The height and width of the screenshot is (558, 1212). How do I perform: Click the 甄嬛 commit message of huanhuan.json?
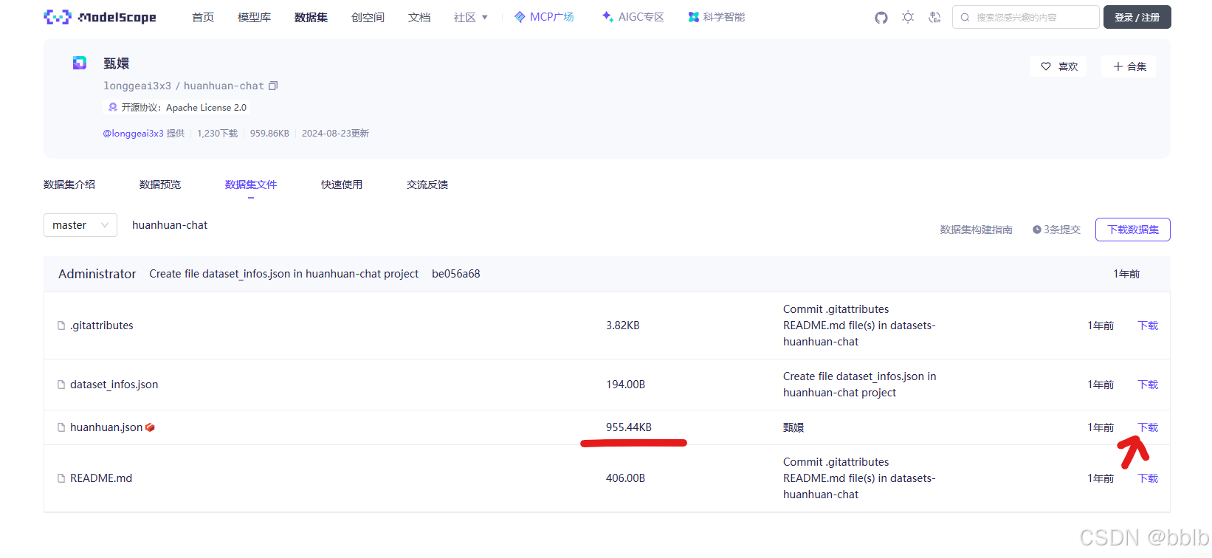[x=793, y=427]
